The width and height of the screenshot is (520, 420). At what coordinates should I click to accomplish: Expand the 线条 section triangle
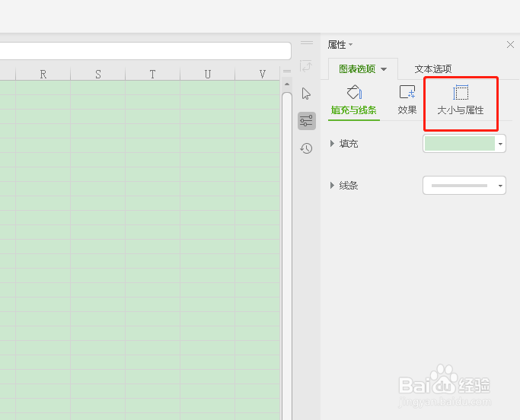tap(332, 186)
